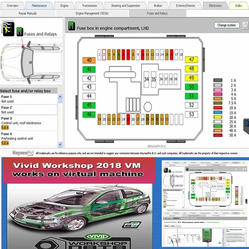Click the green relay icon beside 'Fuses and Relays' label
The width and height of the screenshot is (249, 249).
coord(19,31)
